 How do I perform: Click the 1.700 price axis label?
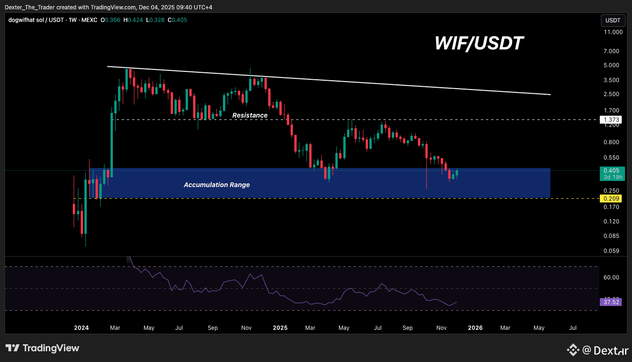611,111
